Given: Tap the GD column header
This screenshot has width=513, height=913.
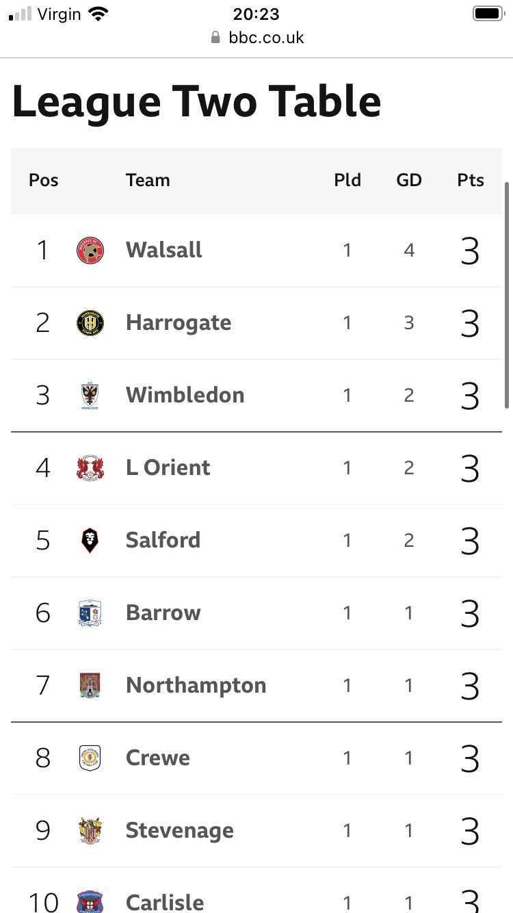Looking at the screenshot, I should pos(409,181).
